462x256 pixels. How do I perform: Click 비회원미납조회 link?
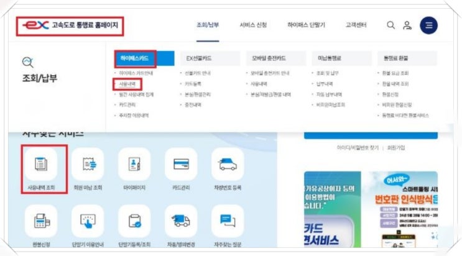pyautogui.click(x=331, y=104)
